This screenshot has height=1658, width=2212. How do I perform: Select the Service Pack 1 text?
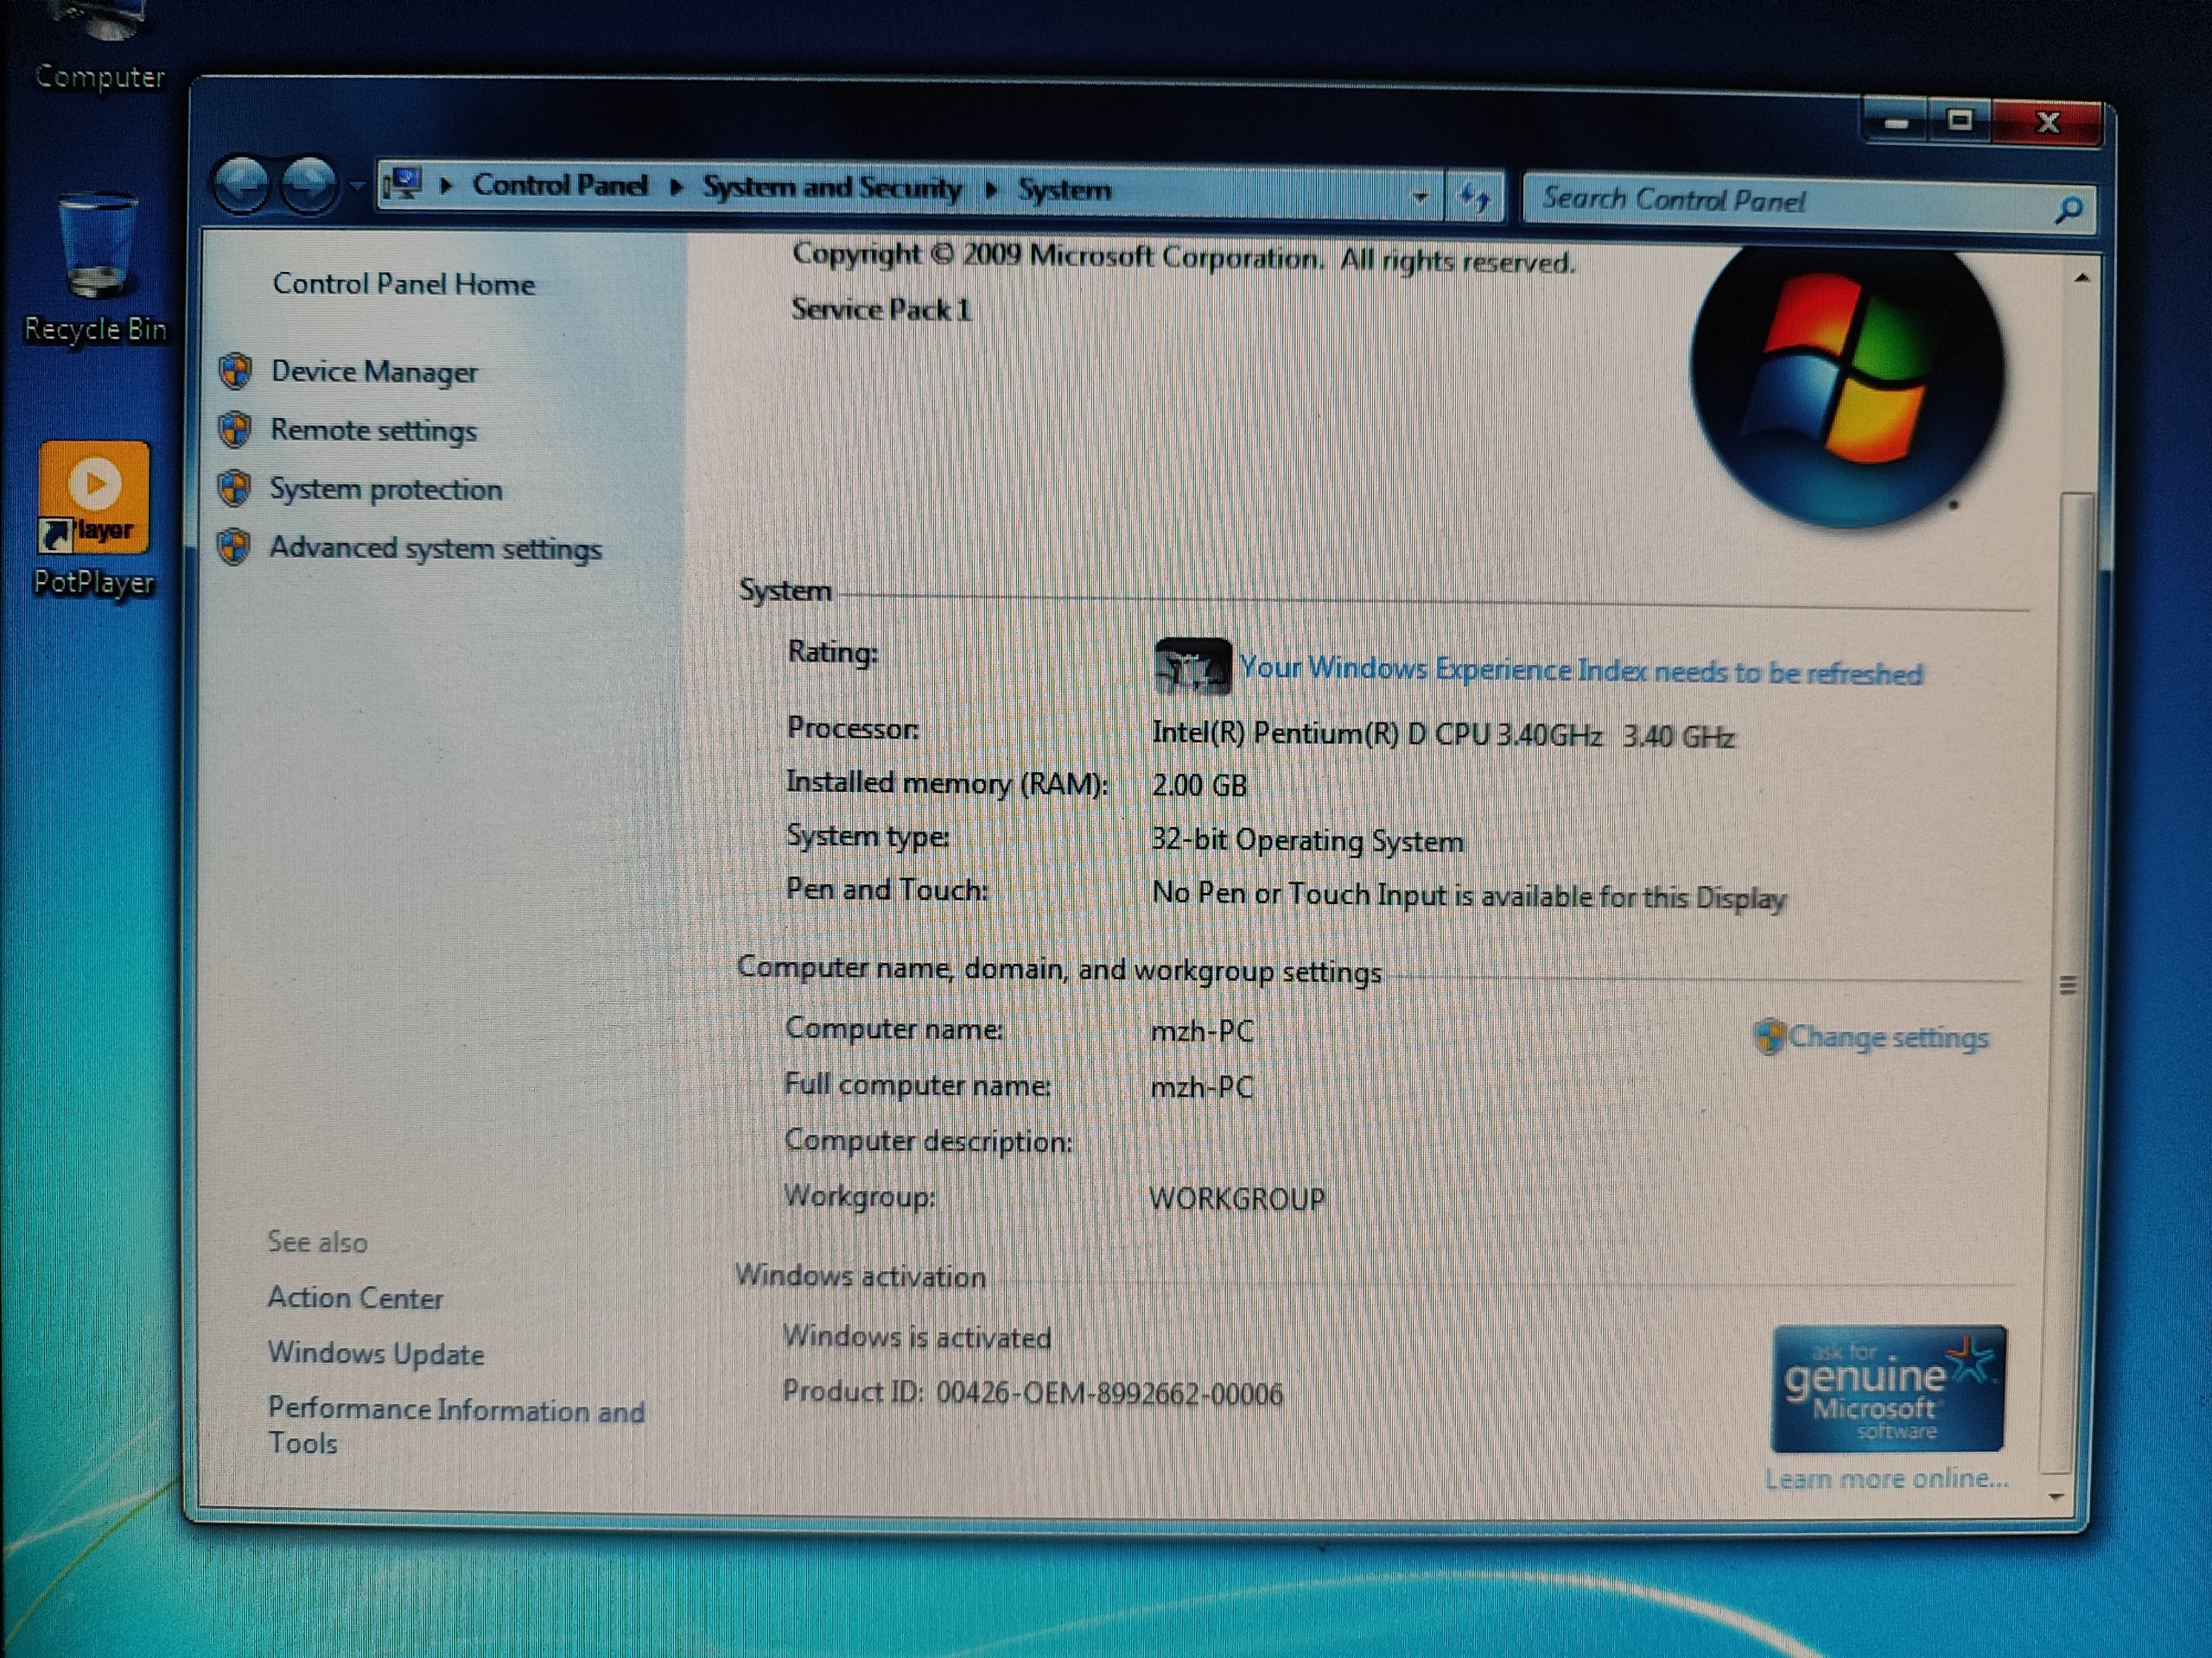point(881,310)
